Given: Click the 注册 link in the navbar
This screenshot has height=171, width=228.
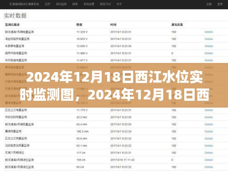Looking at the screenshot, I should pyautogui.click(x=209, y=4).
